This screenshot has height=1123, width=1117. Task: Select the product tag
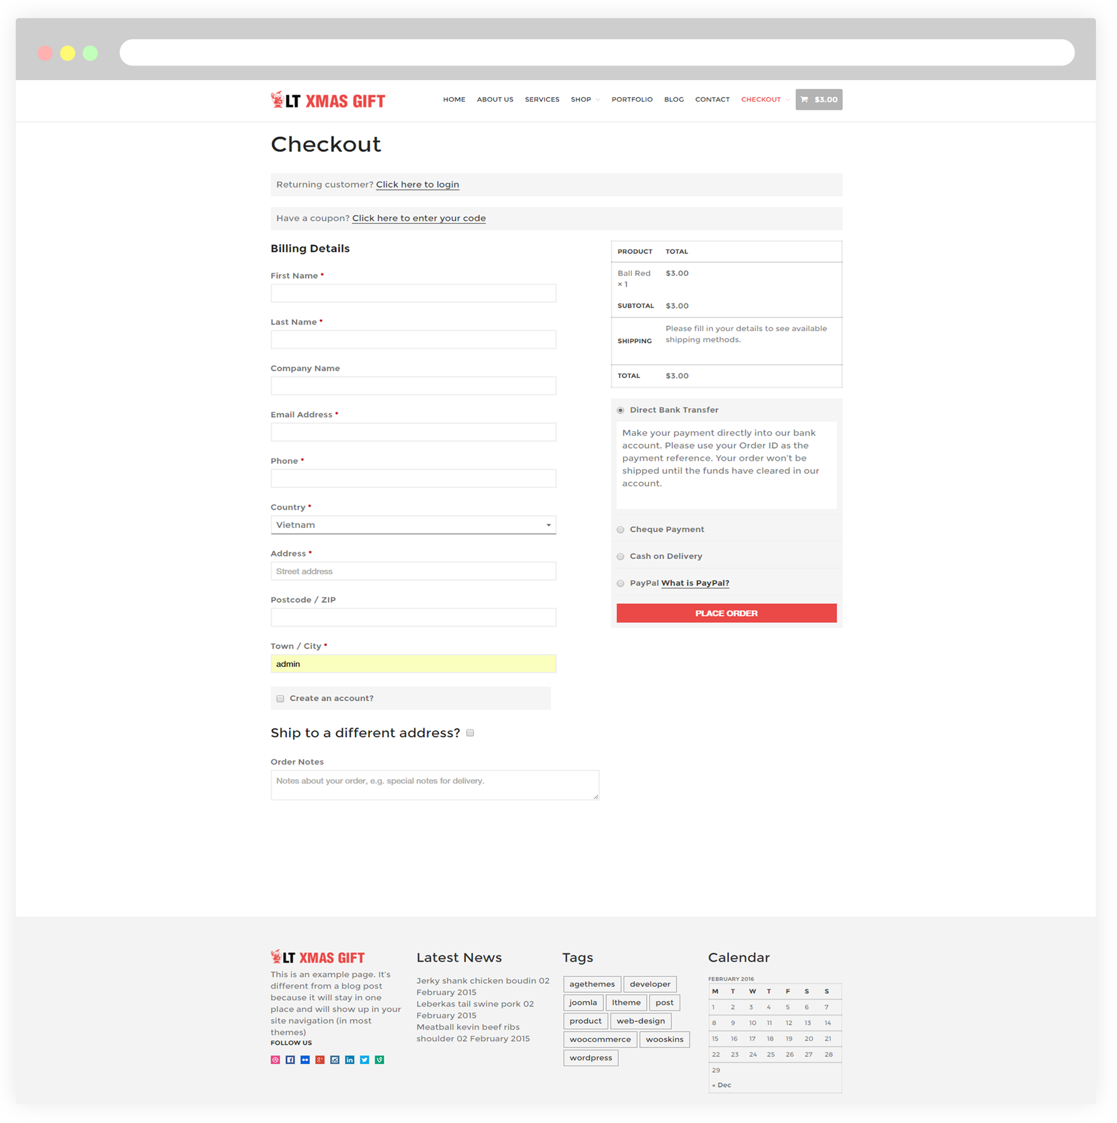point(586,1021)
